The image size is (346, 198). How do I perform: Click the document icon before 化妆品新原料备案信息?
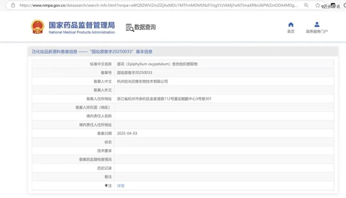[x=34, y=52]
